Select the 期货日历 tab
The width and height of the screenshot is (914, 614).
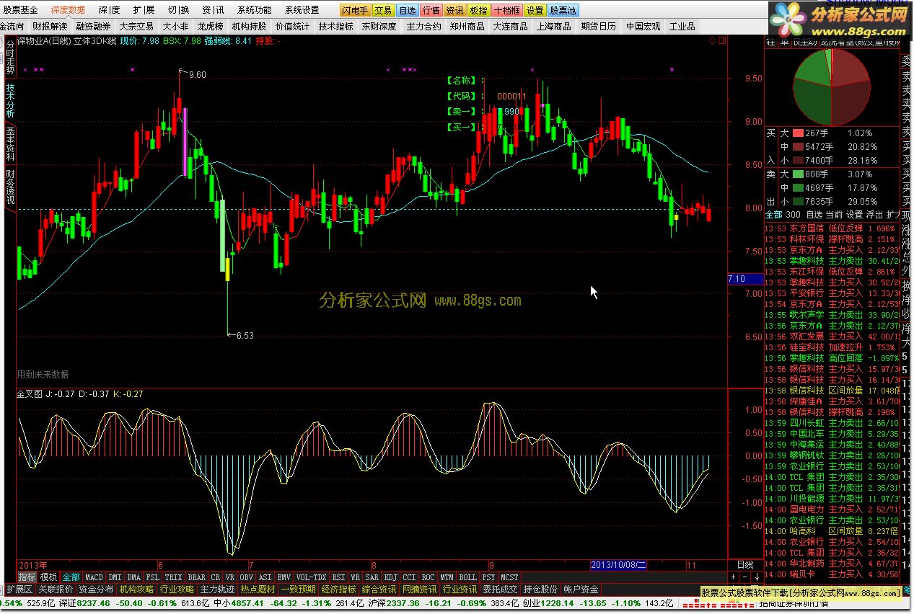pyautogui.click(x=598, y=26)
